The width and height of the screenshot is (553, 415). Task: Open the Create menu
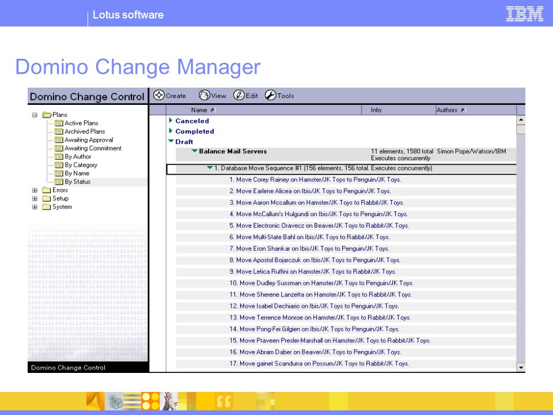[169, 95]
